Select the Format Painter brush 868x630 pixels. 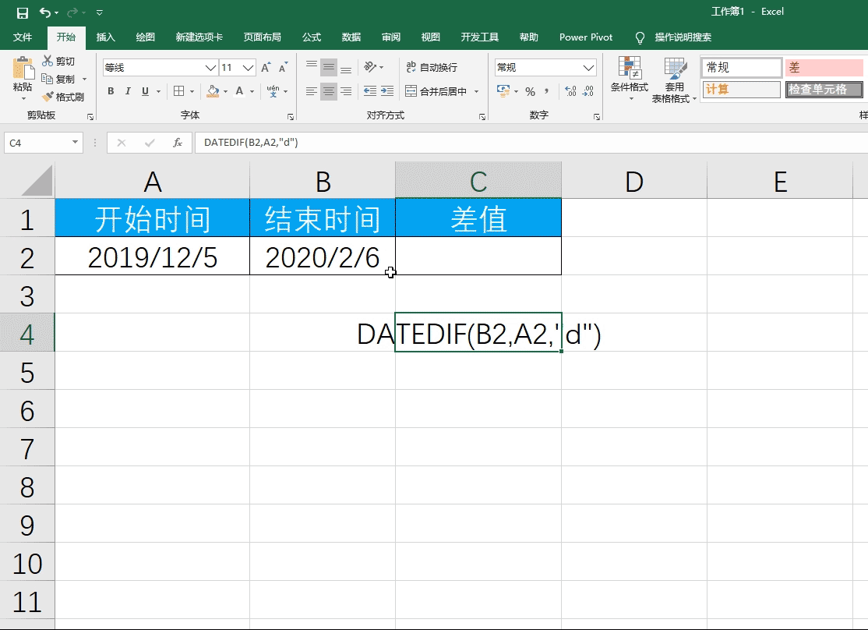pos(48,97)
